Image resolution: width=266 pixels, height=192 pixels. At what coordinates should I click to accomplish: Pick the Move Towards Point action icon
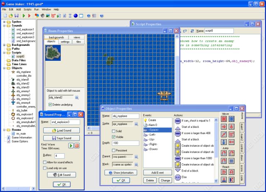click(224, 135)
